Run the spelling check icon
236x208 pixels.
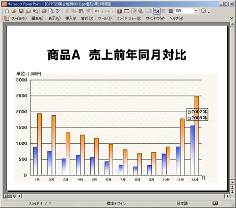click(58, 11)
